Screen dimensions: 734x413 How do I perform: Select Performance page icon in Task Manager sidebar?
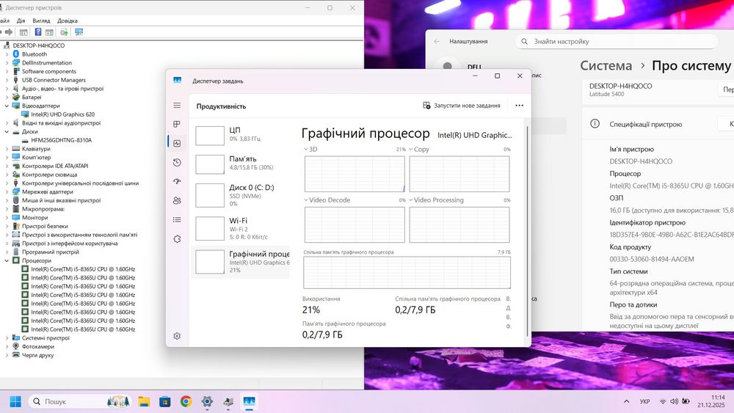pos(177,143)
